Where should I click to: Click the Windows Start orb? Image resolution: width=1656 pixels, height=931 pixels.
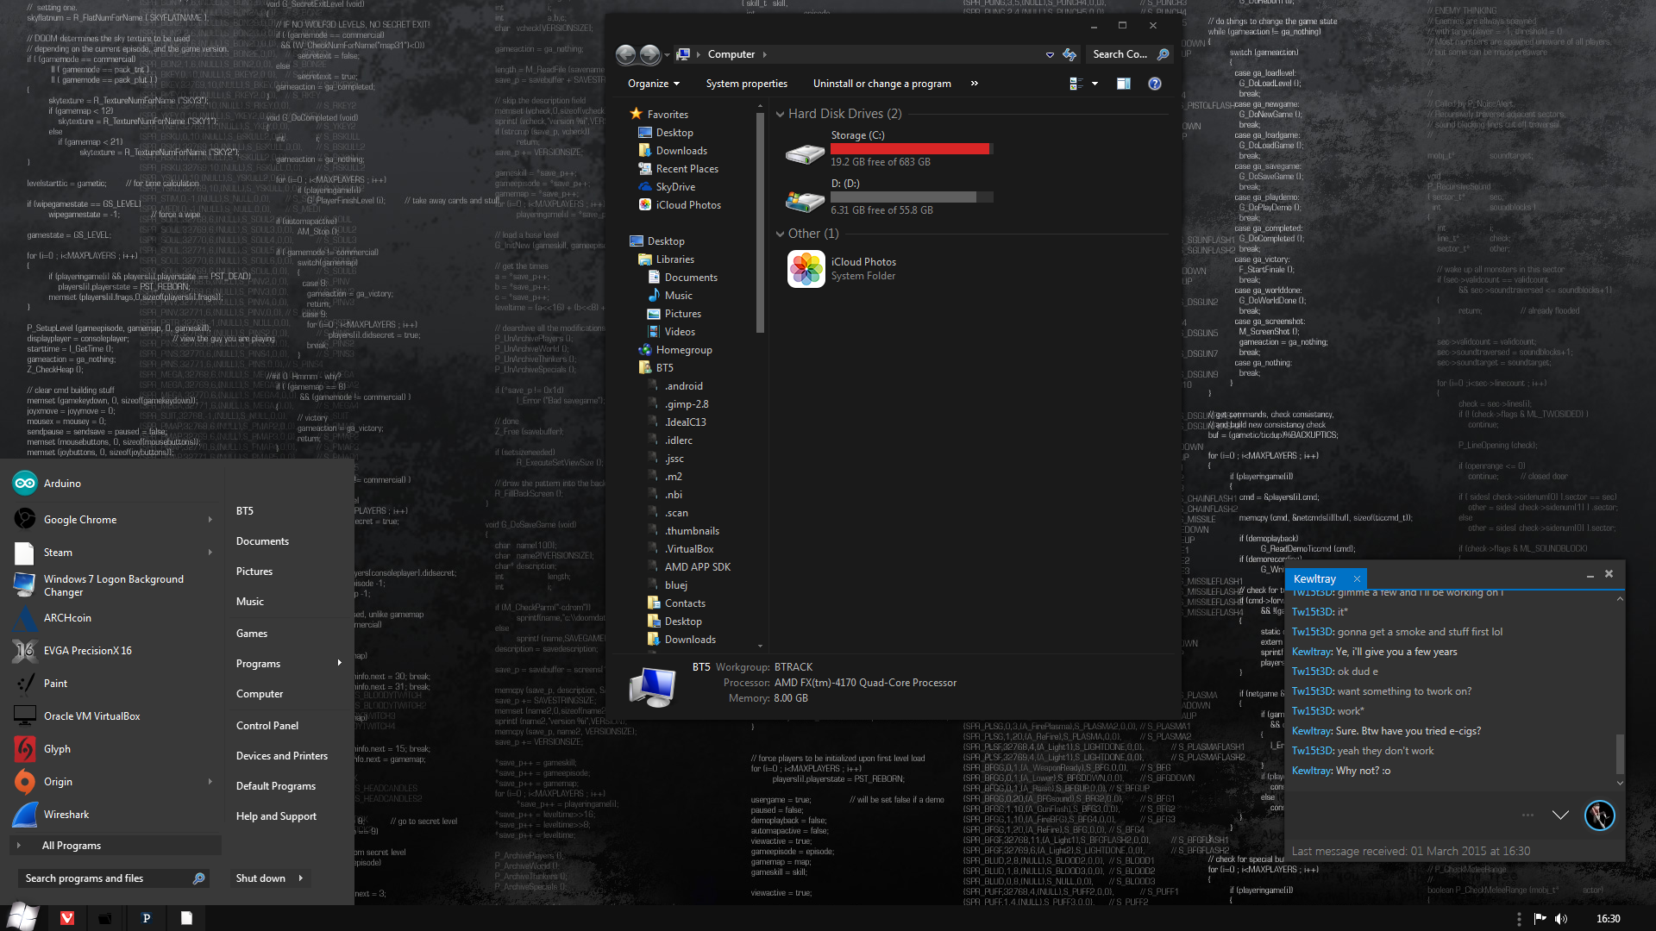coord(22,917)
